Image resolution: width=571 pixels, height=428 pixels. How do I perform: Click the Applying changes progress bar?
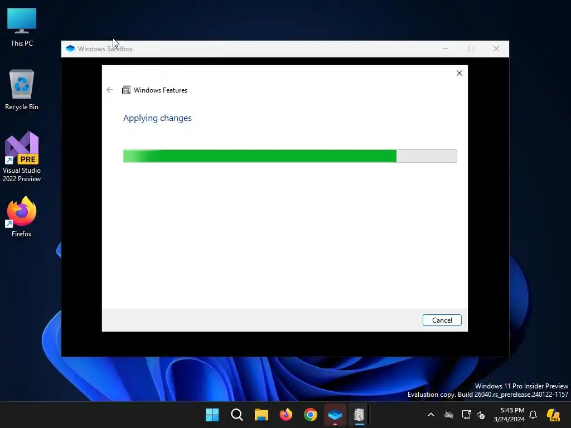[x=290, y=156]
